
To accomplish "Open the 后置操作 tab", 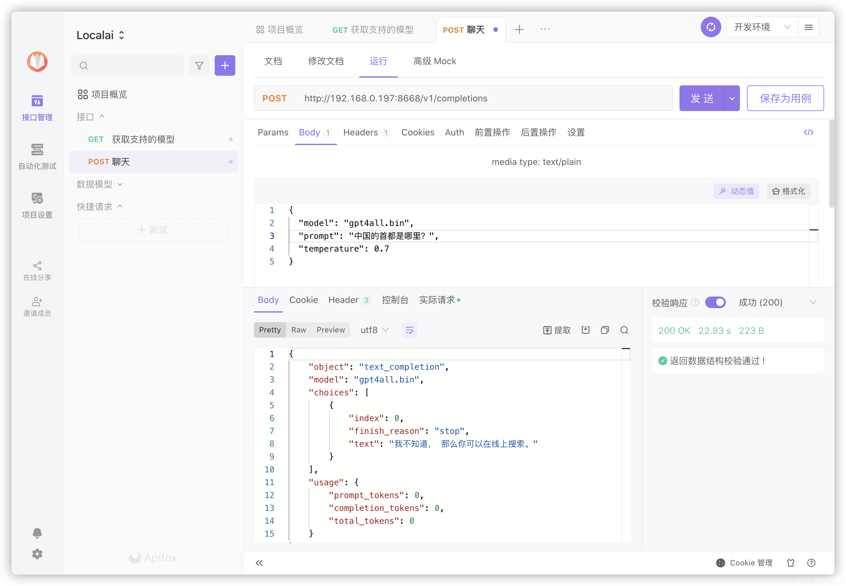I will [538, 133].
